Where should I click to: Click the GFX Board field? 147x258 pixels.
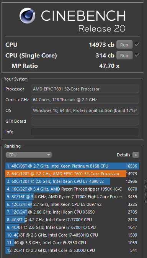click(x=85, y=121)
